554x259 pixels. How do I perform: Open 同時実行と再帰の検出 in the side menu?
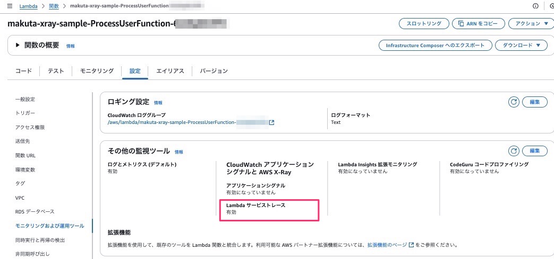coord(40,240)
